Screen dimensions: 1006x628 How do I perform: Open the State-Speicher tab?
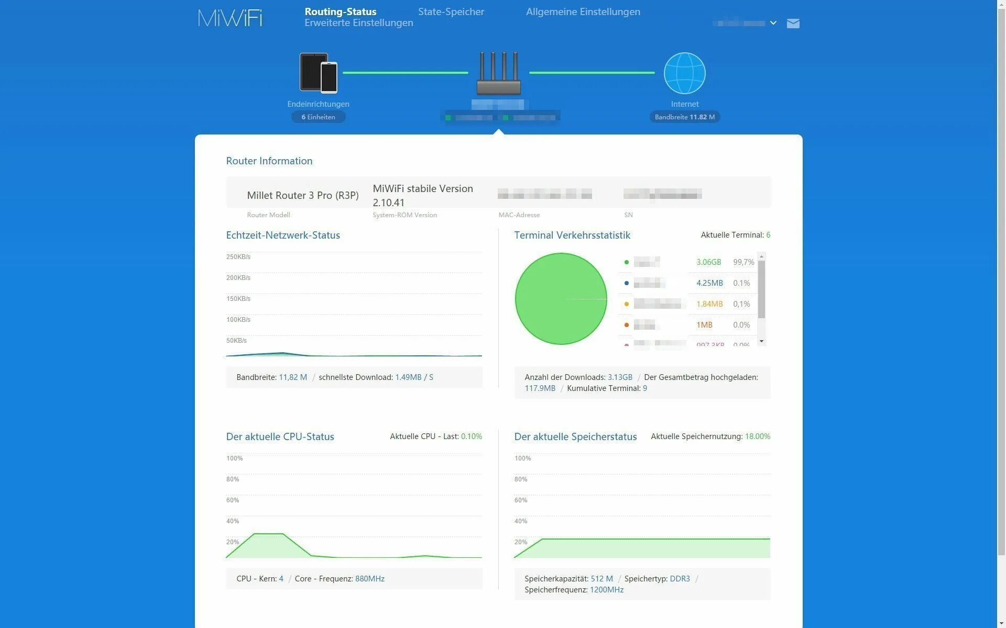451,12
